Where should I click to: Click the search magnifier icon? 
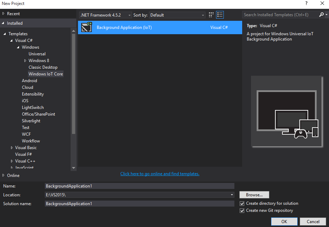pos(321,15)
